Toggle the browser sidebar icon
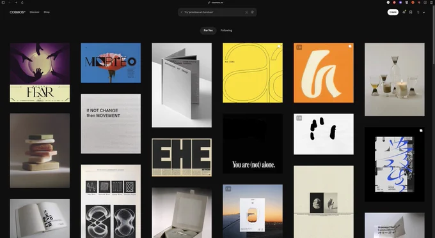This screenshot has height=238, width=435. click(x=3, y=3)
